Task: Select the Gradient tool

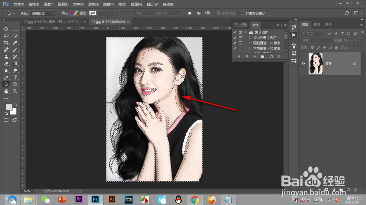Action: click(15, 63)
